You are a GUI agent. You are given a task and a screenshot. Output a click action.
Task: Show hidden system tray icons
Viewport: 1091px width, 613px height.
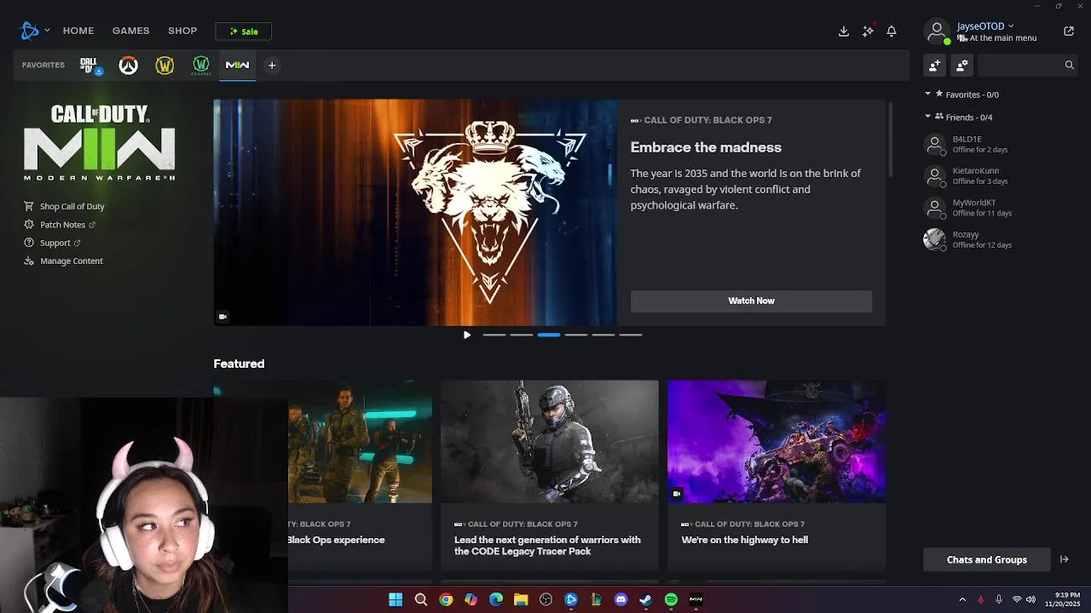[x=962, y=599]
